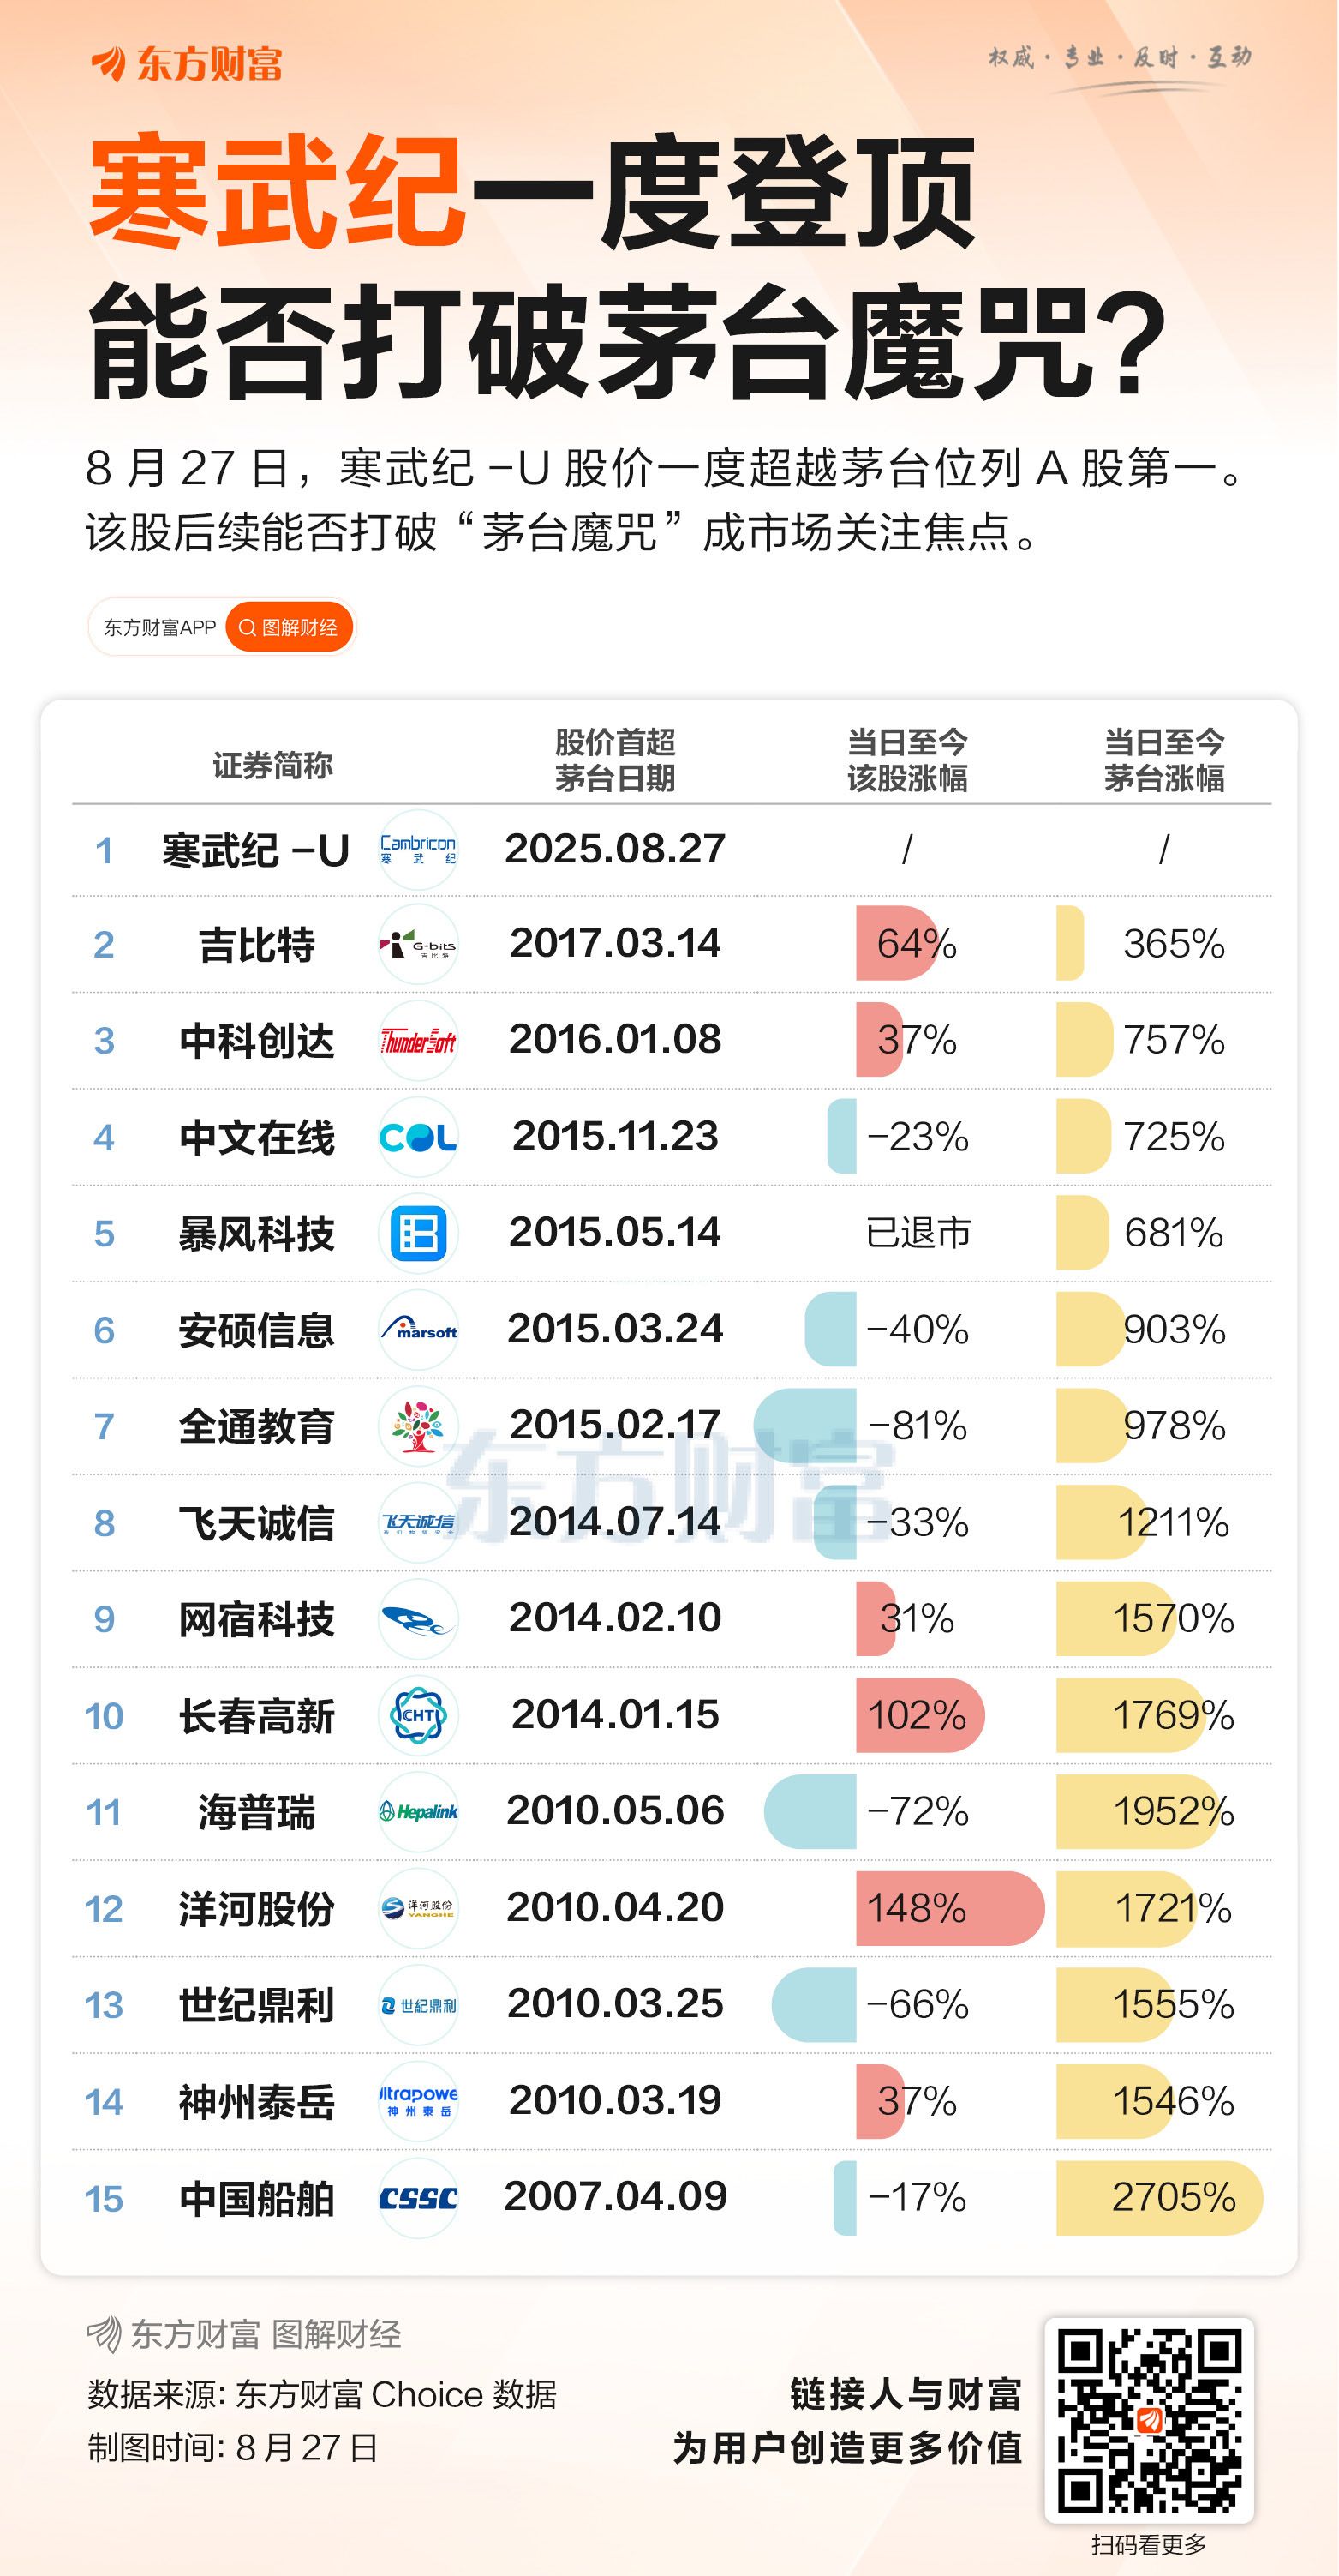Click the 暴风科技 blue square logo
The width and height of the screenshot is (1339, 2576).
[419, 1234]
